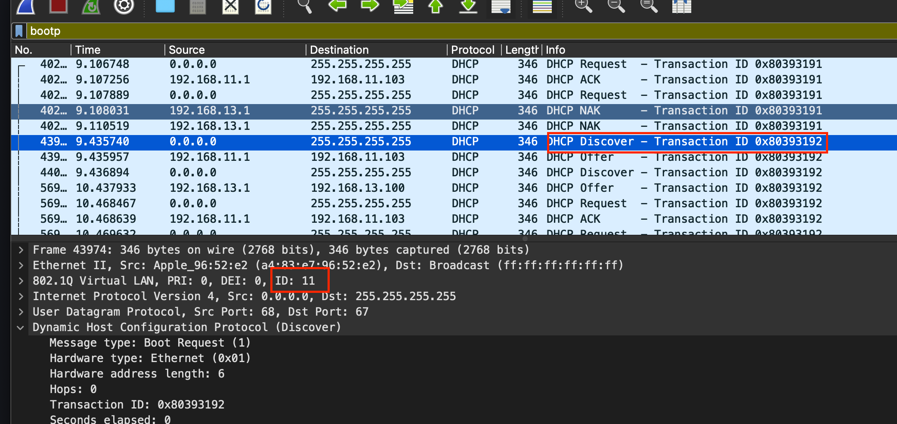Collapse the Dynamic Host Configuration Protocol section
This screenshot has height=424, width=897.
click(x=21, y=327)
